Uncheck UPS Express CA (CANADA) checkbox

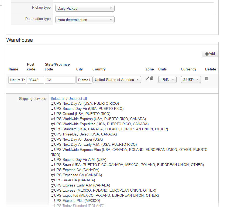(x=52, y=170)
